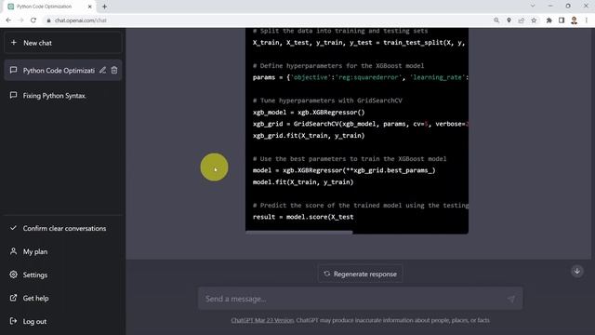595x335 pixels.
Task: Click the code text 'result = model.score(X_test'
Action: (303, 217)
